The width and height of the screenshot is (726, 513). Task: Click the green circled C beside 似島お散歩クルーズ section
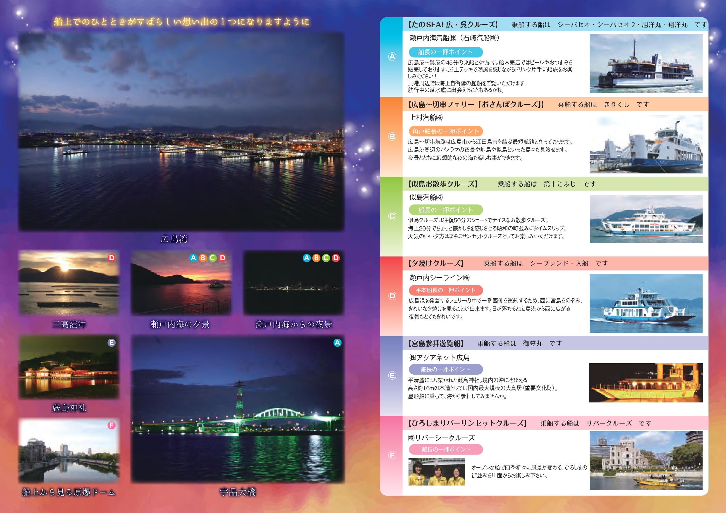click(392, 216)
